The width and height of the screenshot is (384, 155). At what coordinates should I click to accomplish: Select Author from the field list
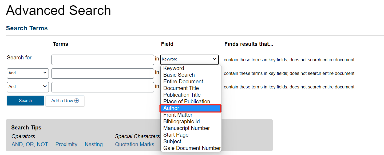tap(191, 108)
